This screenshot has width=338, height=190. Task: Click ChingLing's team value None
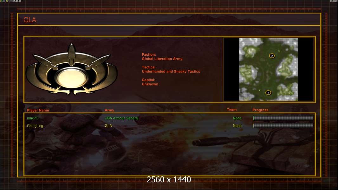(x=237, y=126)
